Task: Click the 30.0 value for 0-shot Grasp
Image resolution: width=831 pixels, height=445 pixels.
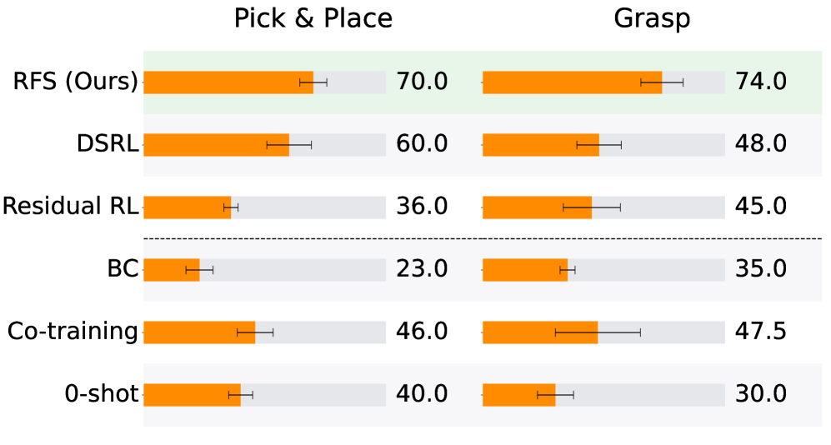Action: tap(761, 394)
